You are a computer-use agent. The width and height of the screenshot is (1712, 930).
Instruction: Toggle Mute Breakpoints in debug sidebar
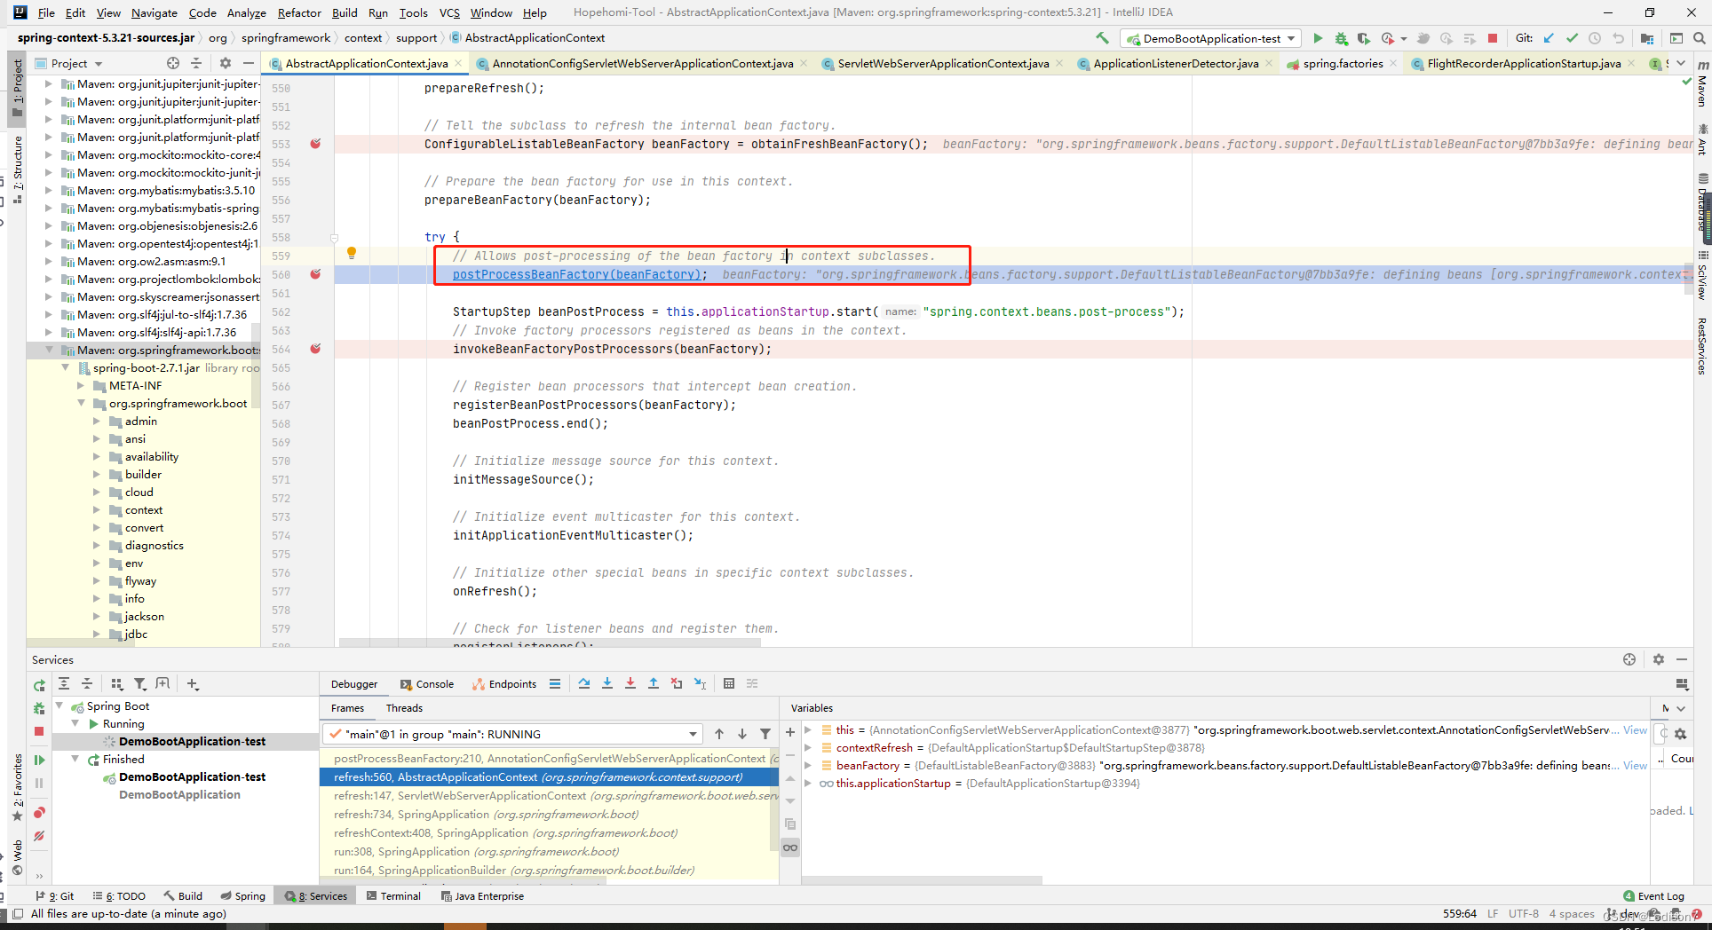39,836
